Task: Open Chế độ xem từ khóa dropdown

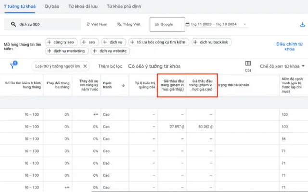Action: (x=282, y=66)
